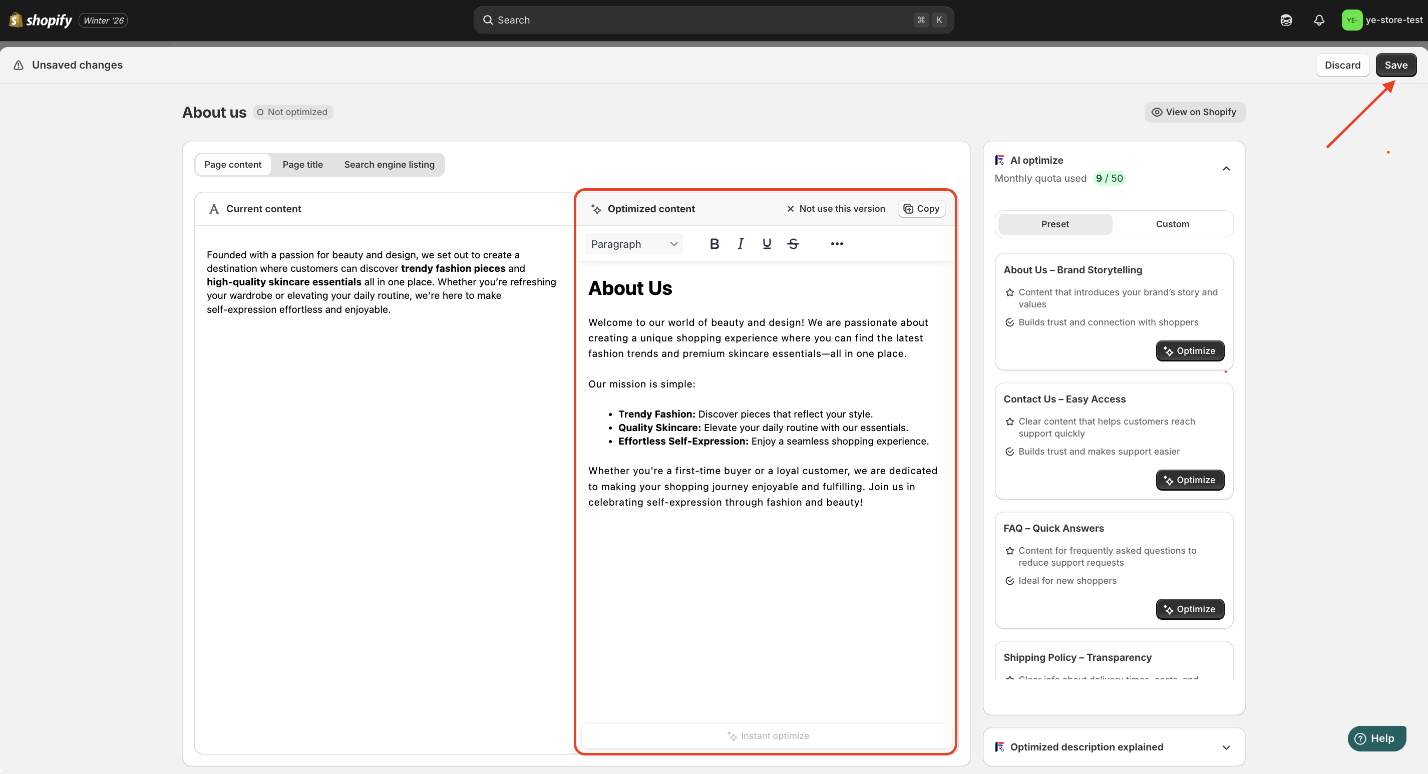Switch to Custom mode
The width and height of the screenshot is (1428, 774).
coord(1172,224)
